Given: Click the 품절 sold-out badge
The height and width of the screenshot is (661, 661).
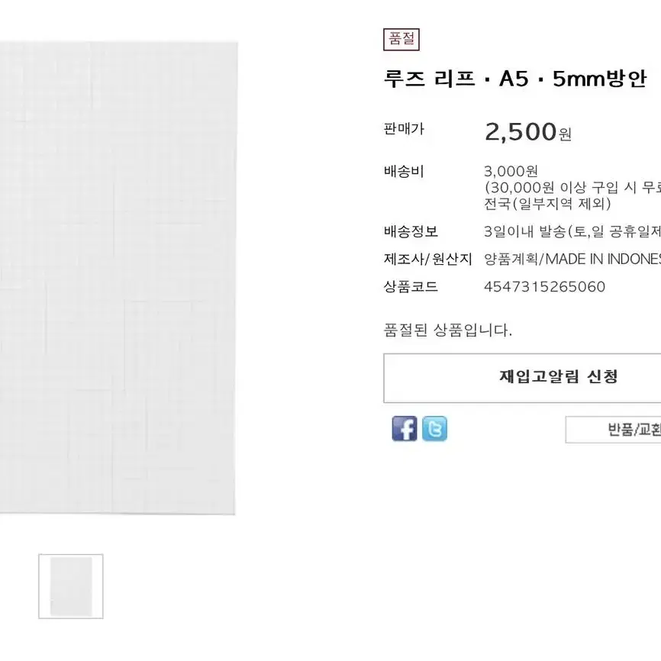Looking at the screenshot, I should pyautogui.click(x=401, y=39).
